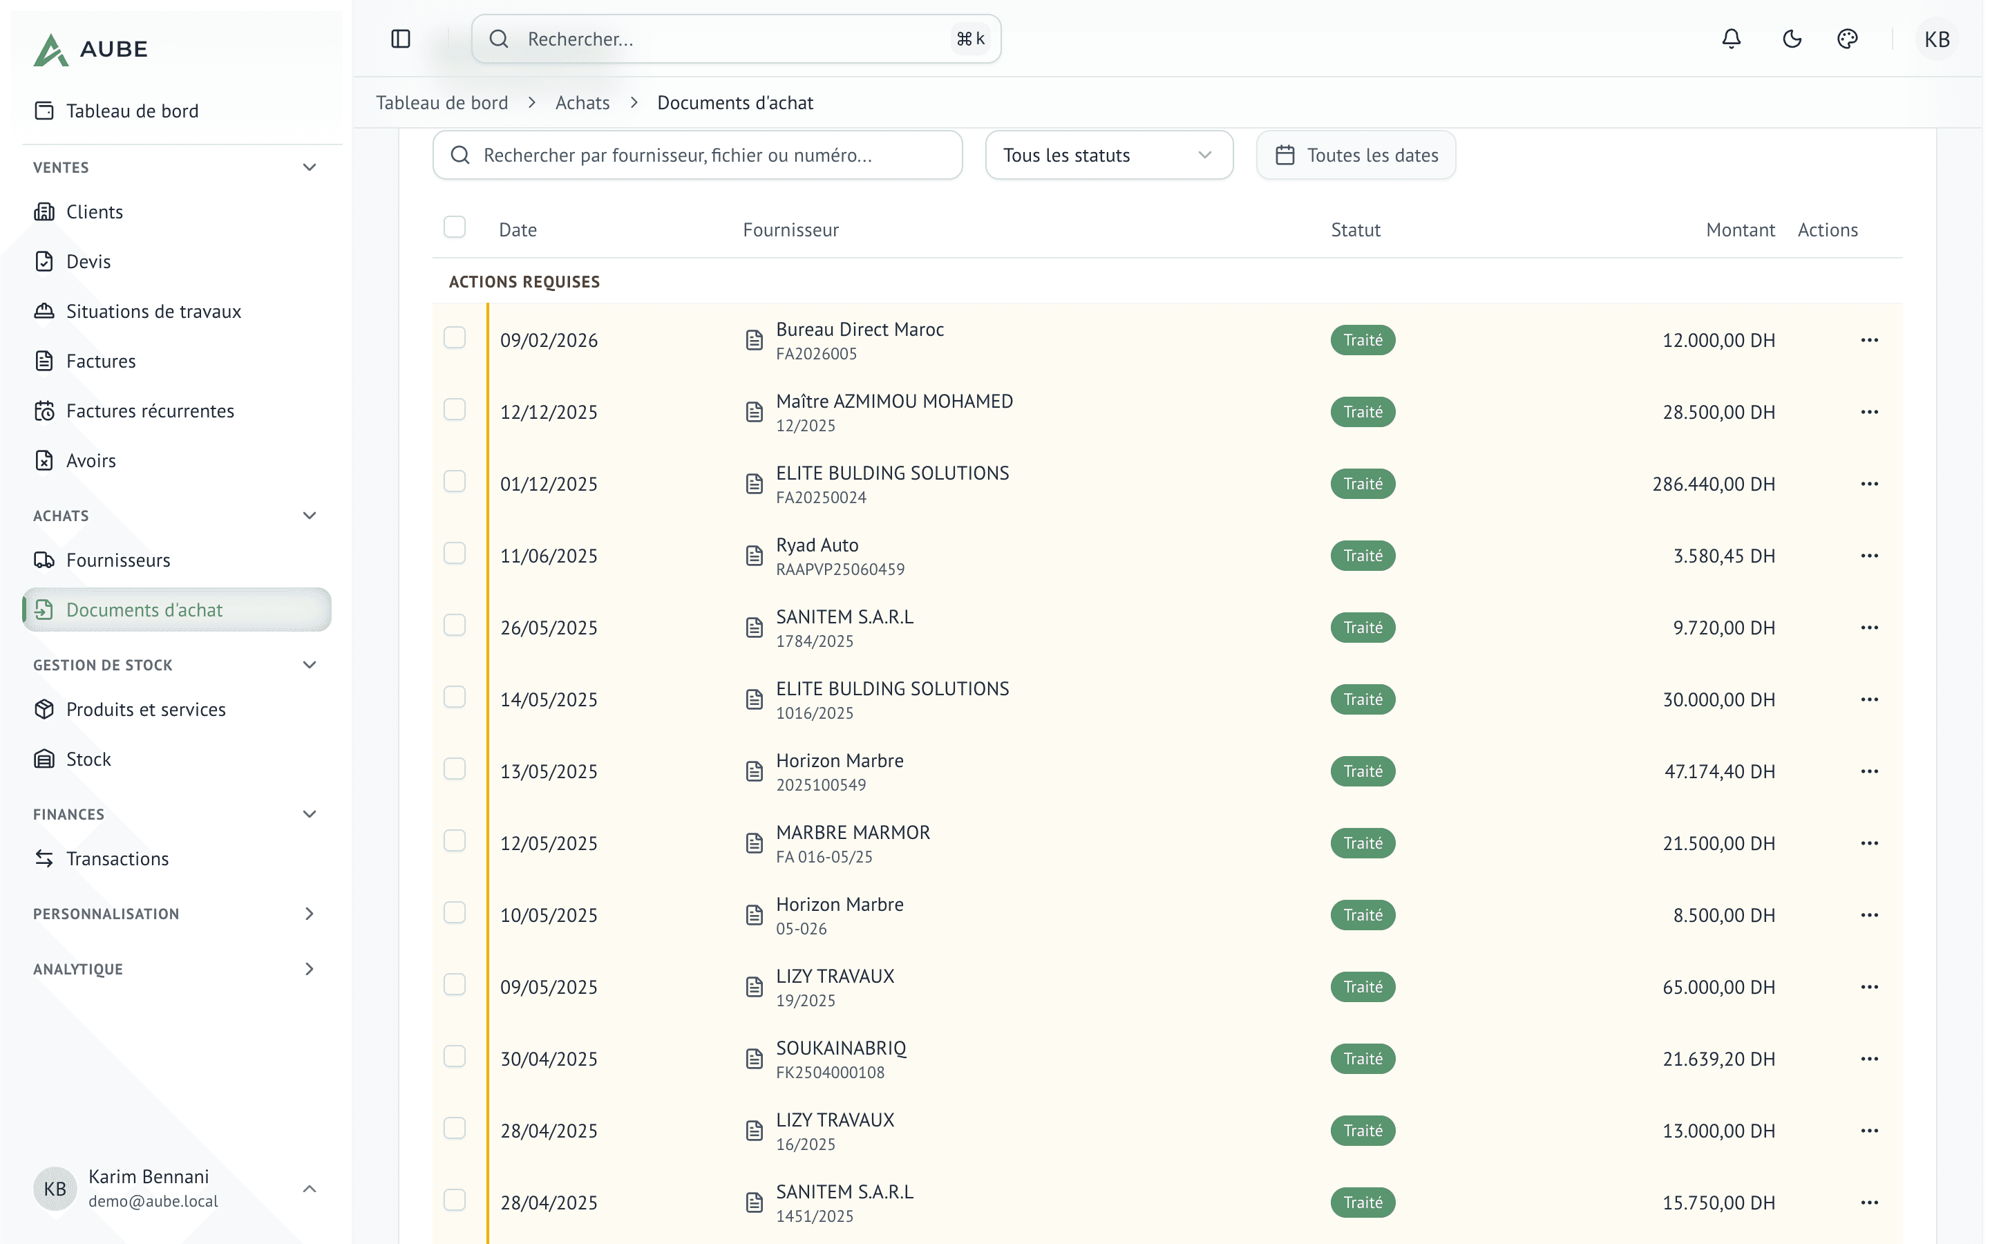Expand the PERSONNALISATION section
This screenshot has width=1990, height=1244.
309,914
